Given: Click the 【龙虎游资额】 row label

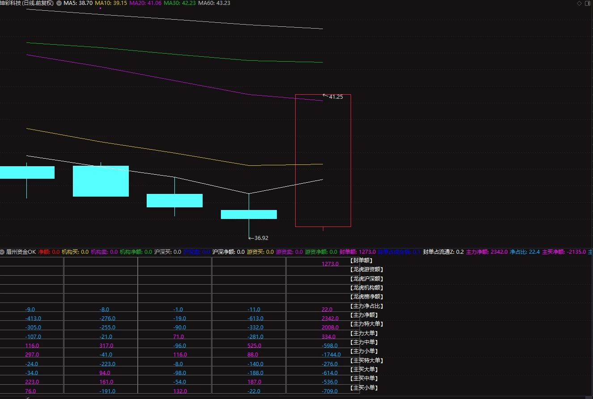Looking at the screenshot, I should 367,269.
